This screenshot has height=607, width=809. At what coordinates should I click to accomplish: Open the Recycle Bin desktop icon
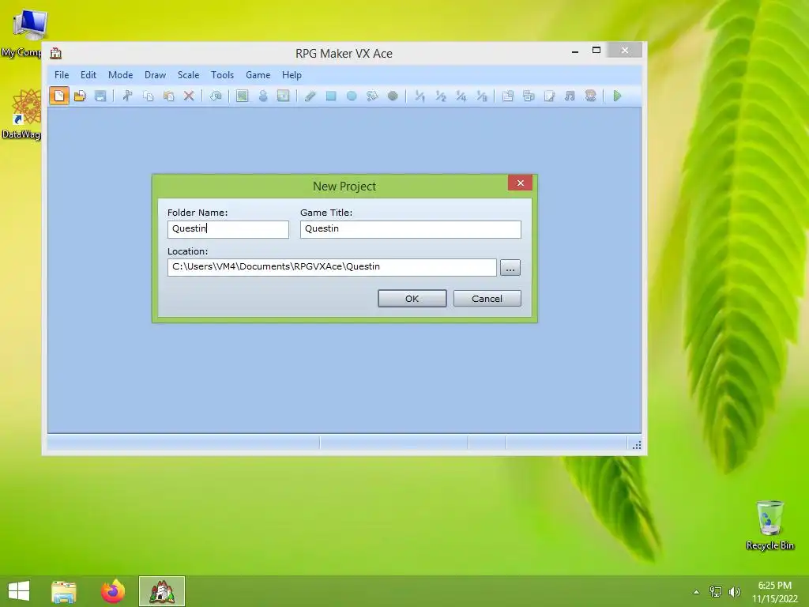point(769,525)
